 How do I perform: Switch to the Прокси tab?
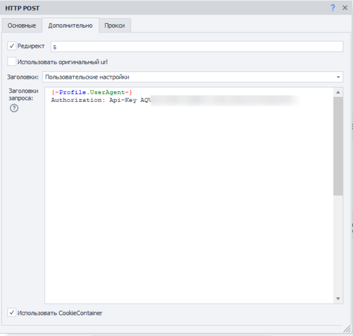114,25
